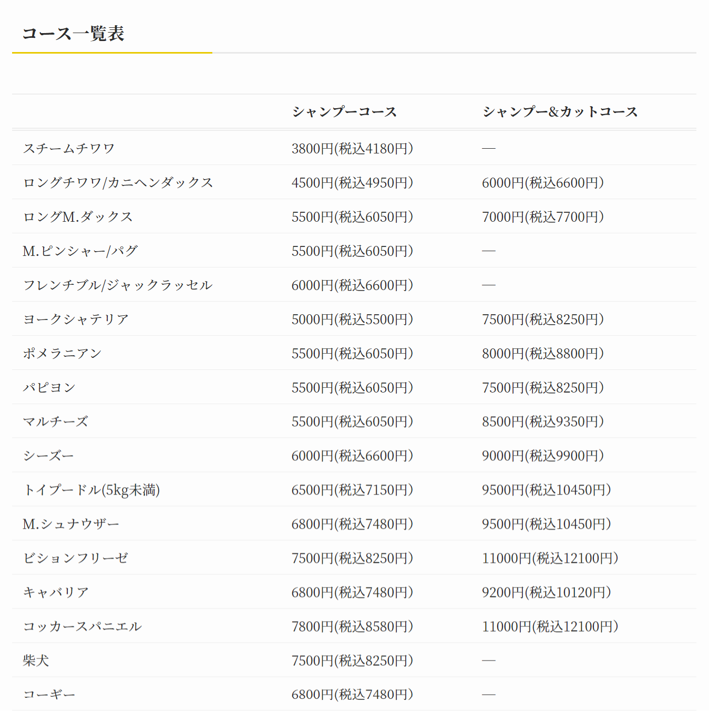Select ロングチワワ cut price 6000円(税込6600円)
The image size is (709, 711).
[543, 183]
